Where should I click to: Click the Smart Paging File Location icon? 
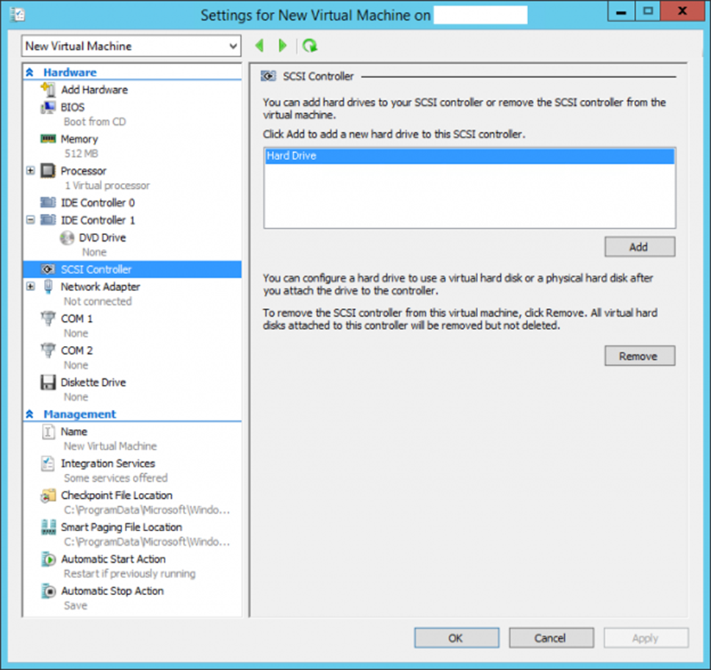(48, 527)
